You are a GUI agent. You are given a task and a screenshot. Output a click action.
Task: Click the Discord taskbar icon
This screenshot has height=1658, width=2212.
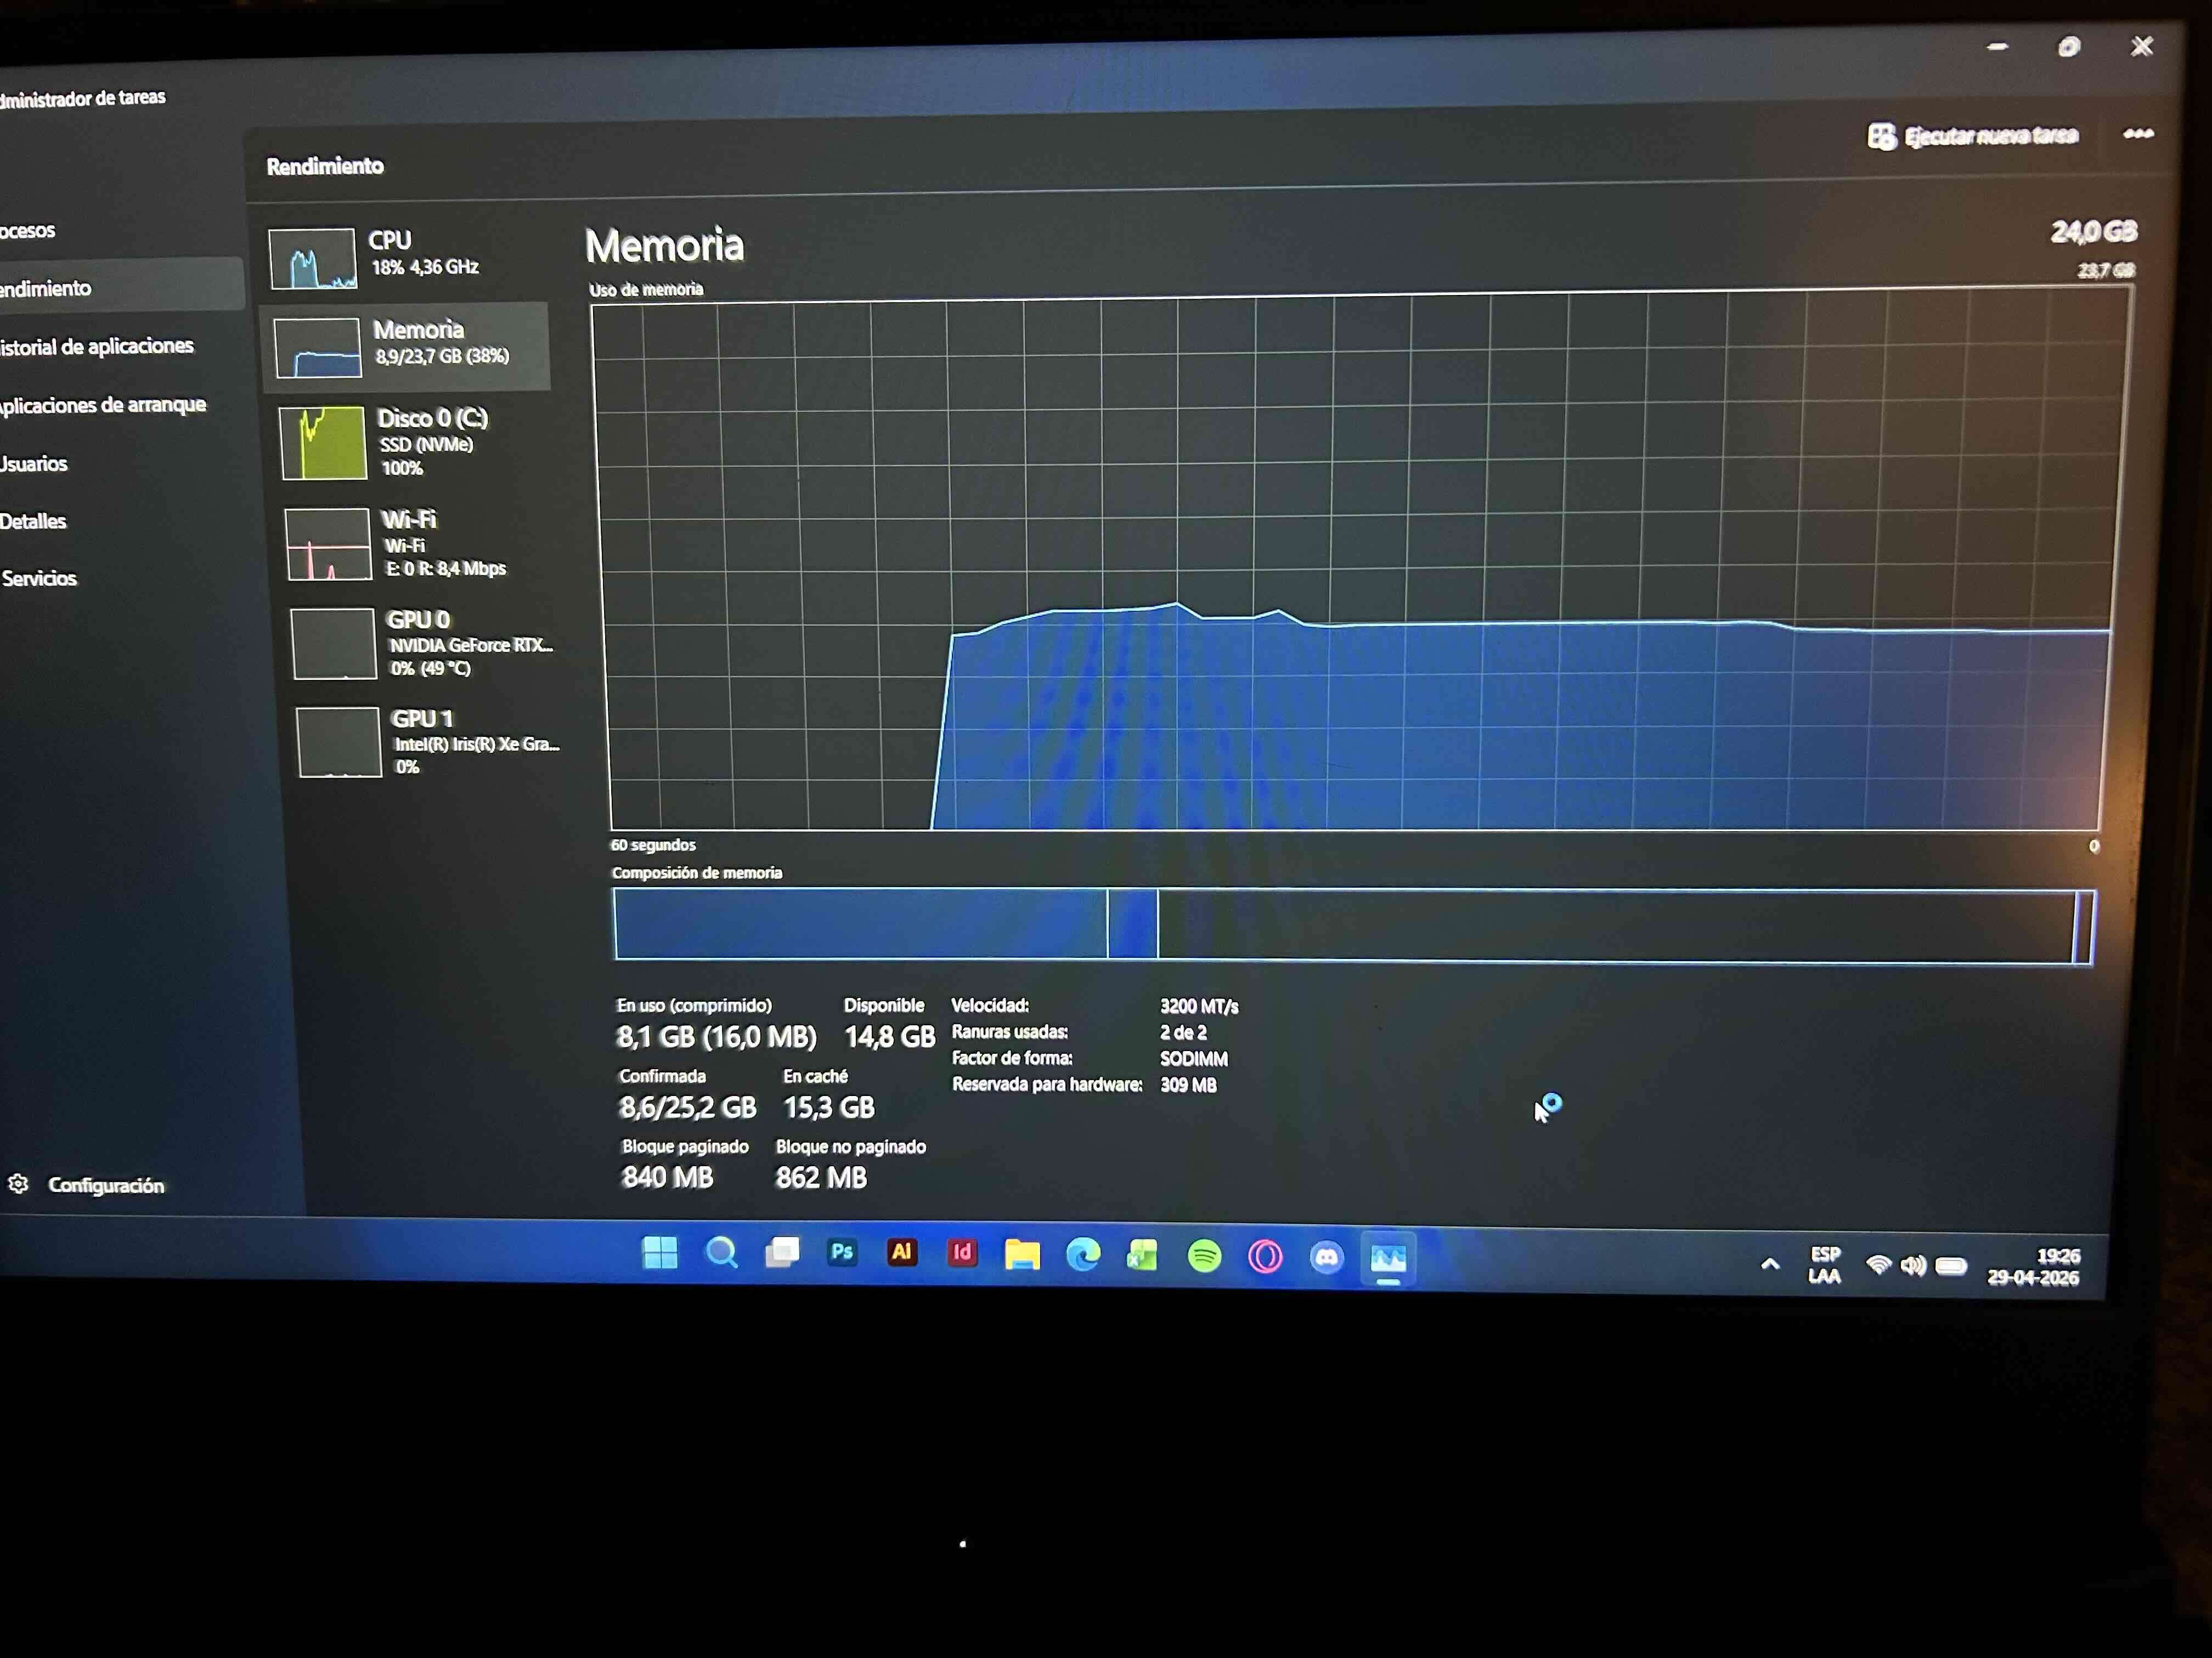1326,1257
